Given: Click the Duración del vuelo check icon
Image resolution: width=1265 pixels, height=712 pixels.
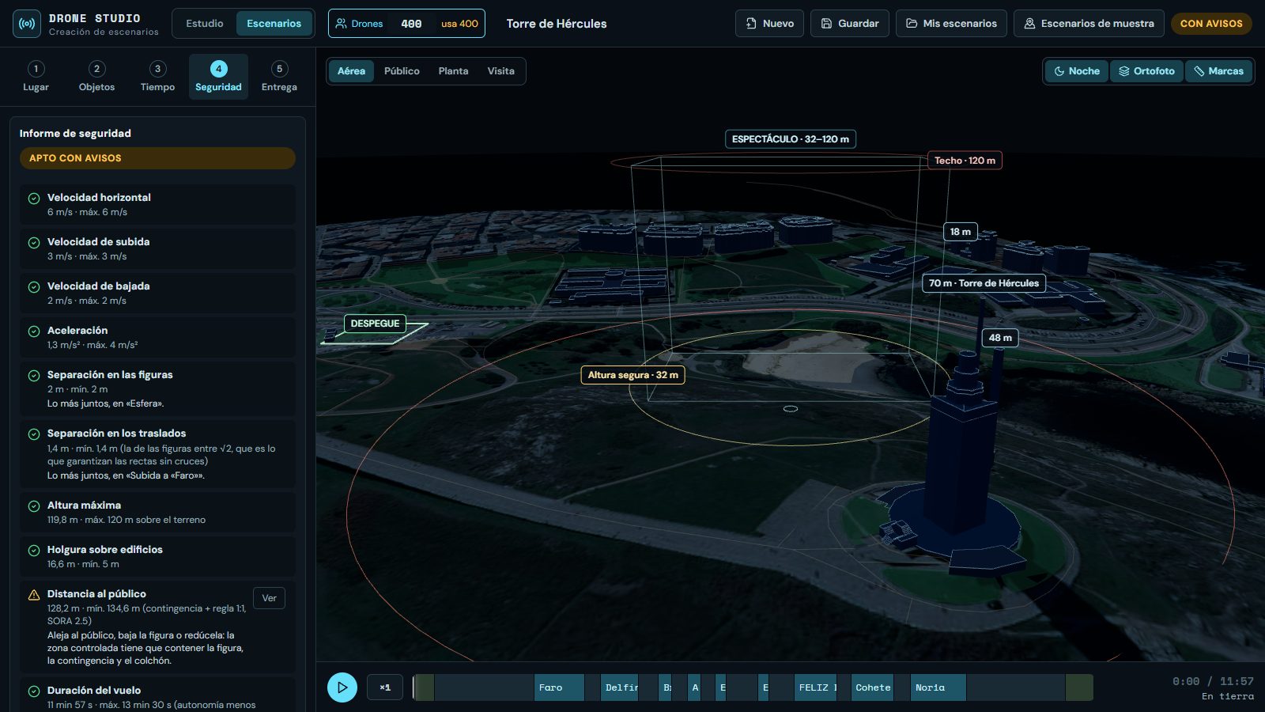Looking at the screenshot, I should (34, 691).
